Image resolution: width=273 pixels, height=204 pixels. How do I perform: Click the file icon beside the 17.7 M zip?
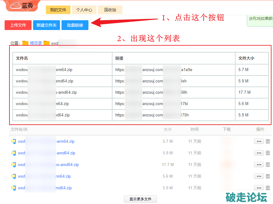[x=13, y=165]
